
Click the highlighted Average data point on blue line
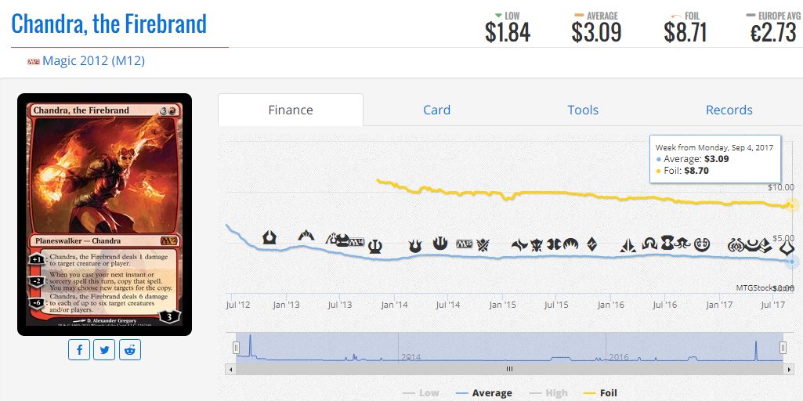[x=791, y=262]
